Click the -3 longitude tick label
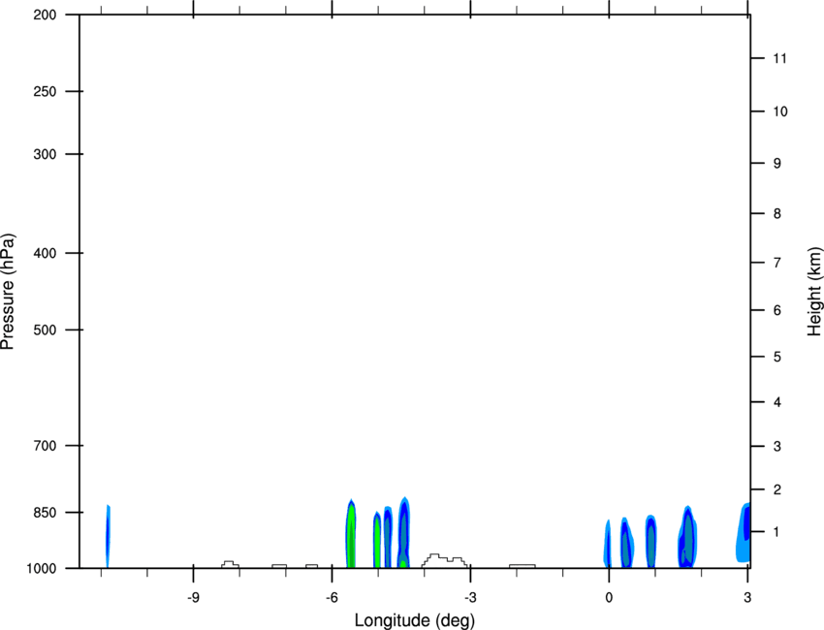824x630 pixels. tap(470, 597)
